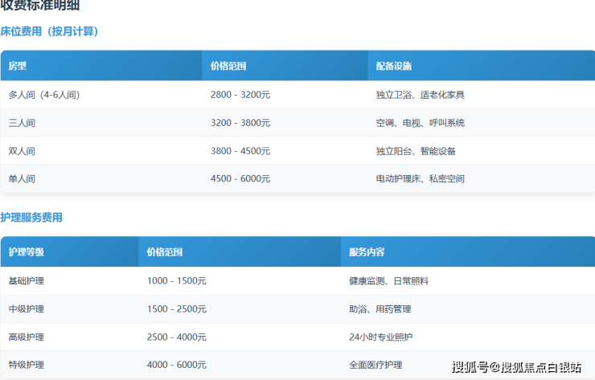Select the 4500 - 6000元 price cell
The image size is (595, 380).
click(x=240, y=179)
